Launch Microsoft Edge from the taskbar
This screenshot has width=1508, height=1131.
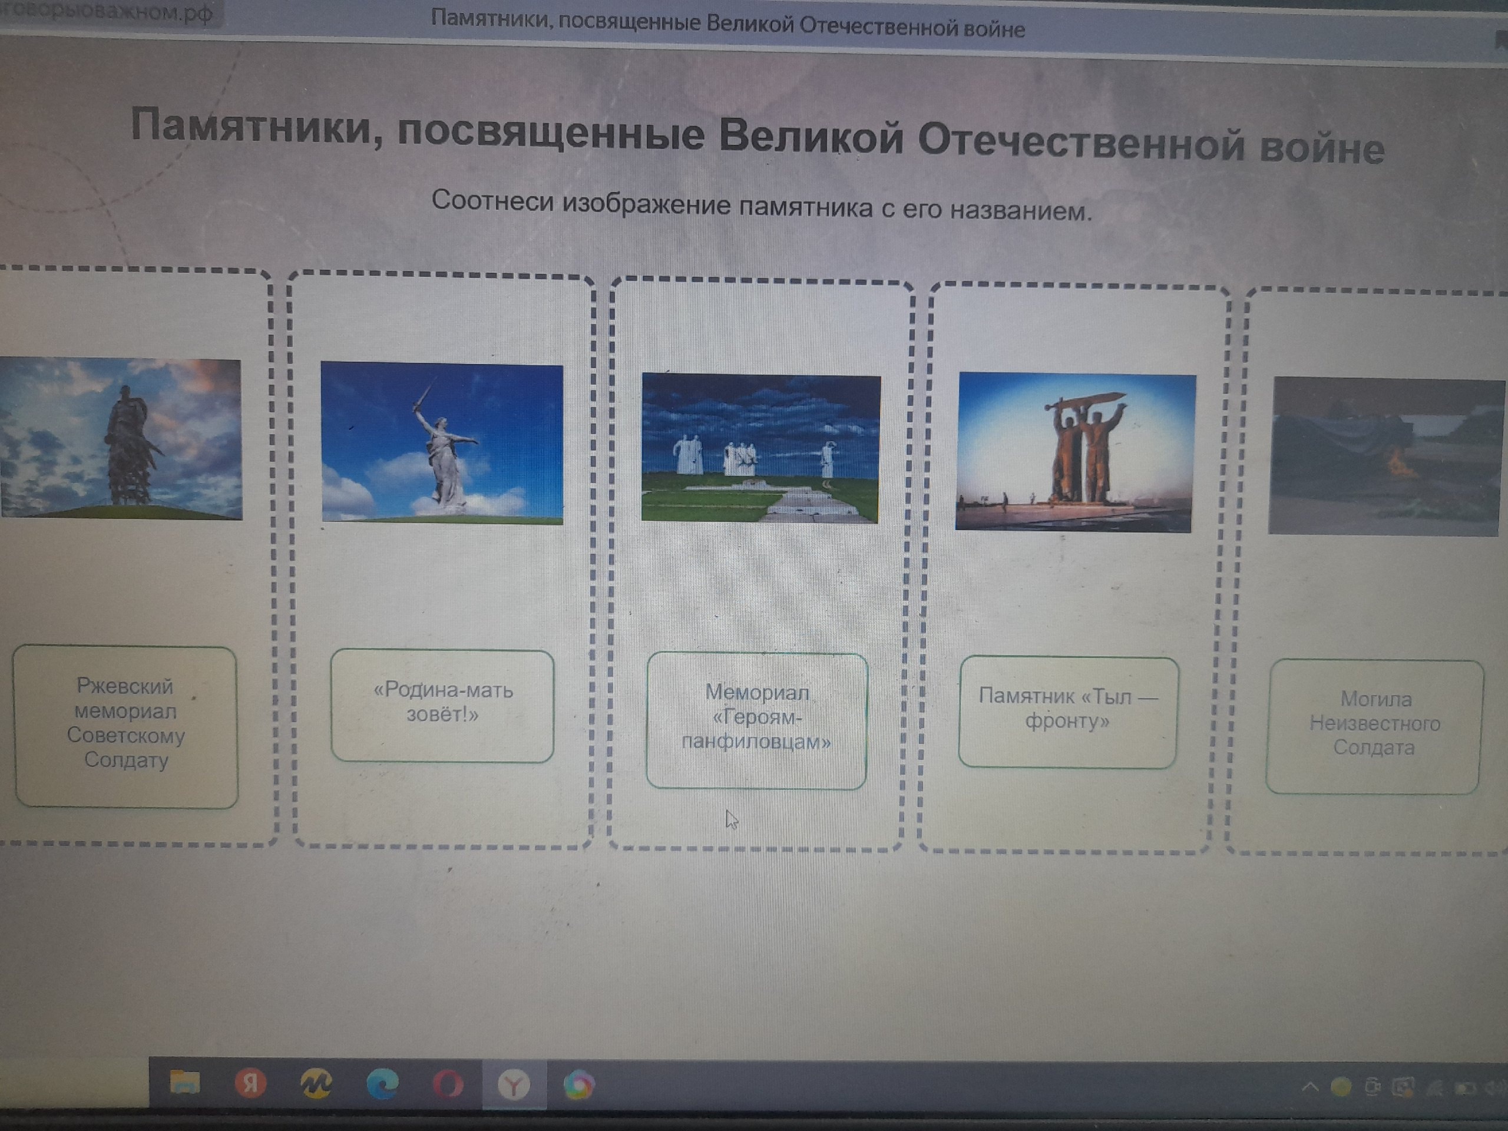[382, 1084]
